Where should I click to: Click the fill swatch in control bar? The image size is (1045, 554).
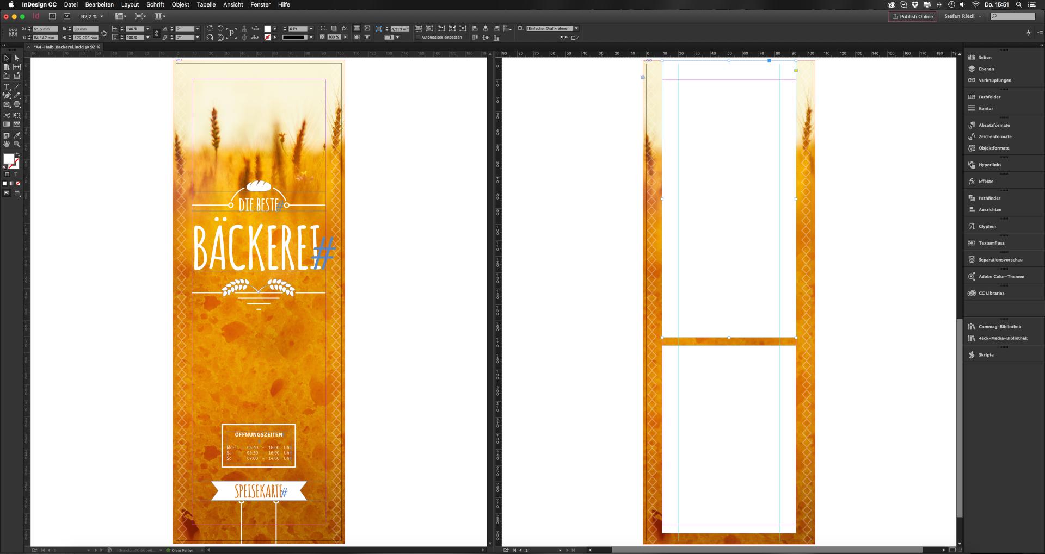click(267, 29)
